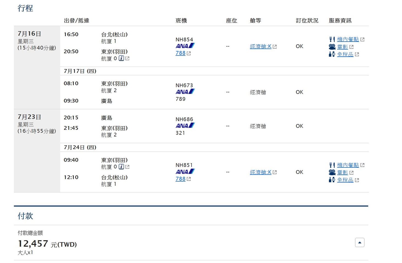Open the 電影 link for flight NH851
The image size is (402, 263).
tap(342, 173)
